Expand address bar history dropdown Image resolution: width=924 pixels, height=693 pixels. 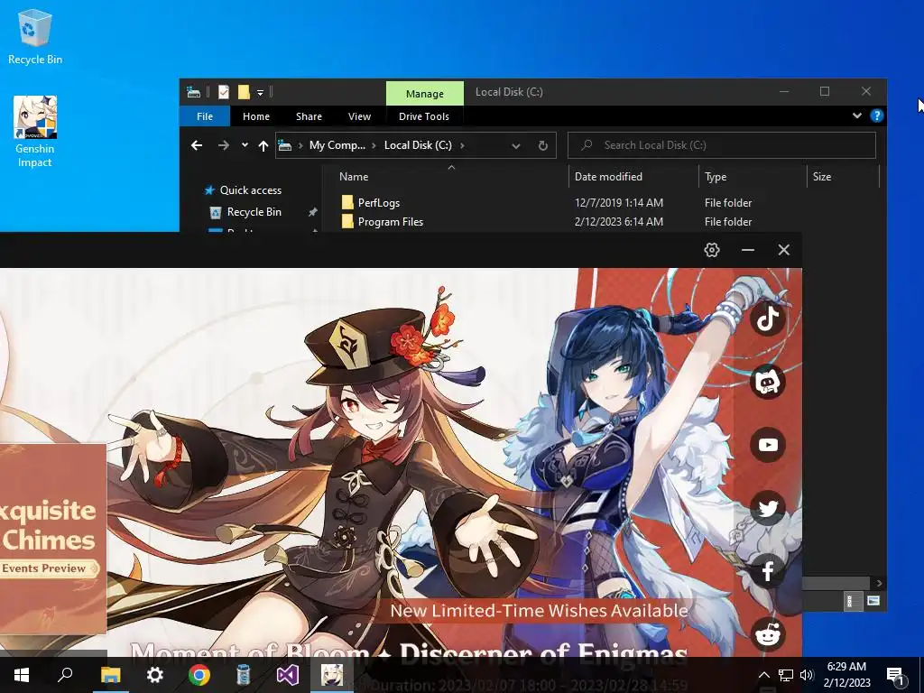515,145
